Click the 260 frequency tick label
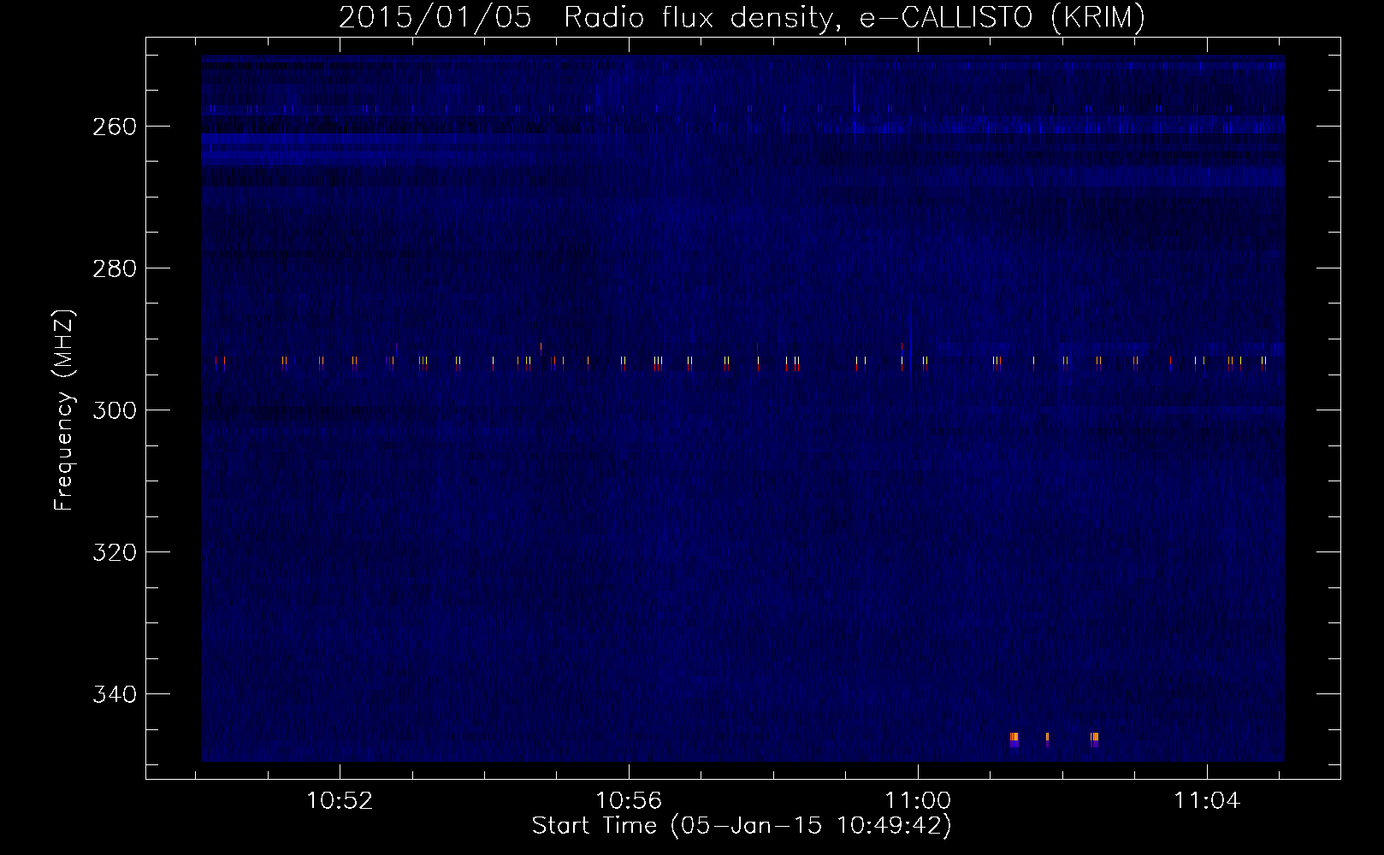The height and width of the screenshot is (855, 1384). coord(113,127)
